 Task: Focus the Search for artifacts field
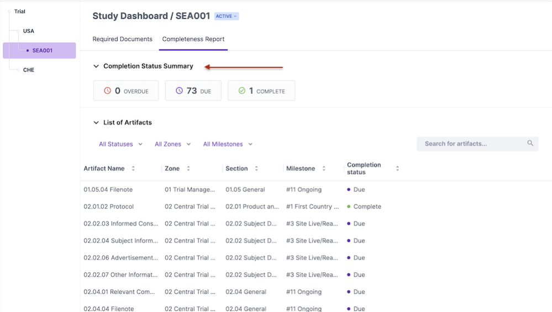(x=478, y=144)
